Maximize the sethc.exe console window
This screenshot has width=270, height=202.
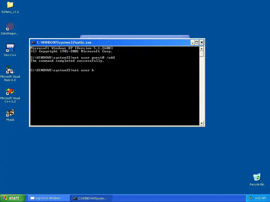click(197, 42)
